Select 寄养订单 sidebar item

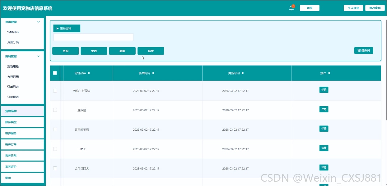point(22,144)
